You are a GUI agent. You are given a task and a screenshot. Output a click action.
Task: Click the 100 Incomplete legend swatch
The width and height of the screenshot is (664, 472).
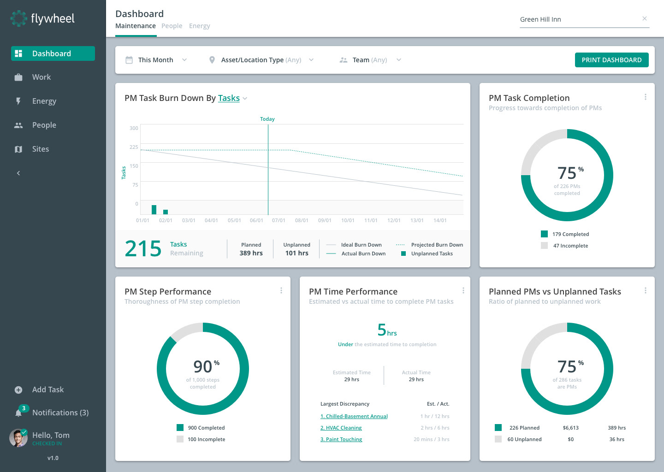(180, 439)
